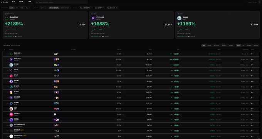The image size is (262, 139).
Task: Switch table view to the WORST tab
Action: pyautogui.click(x=224, y=45)
